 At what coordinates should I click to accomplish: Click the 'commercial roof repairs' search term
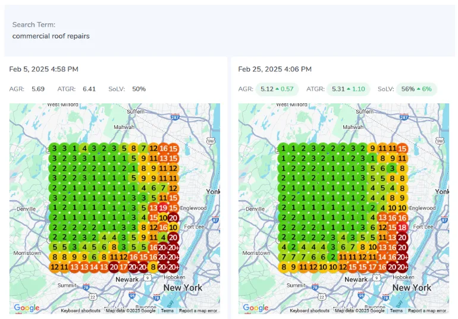tap(51, 36)
